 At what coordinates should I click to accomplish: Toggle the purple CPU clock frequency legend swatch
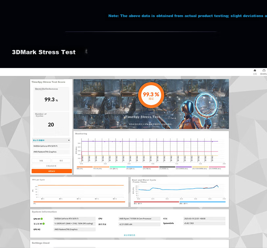coord(184,167)
